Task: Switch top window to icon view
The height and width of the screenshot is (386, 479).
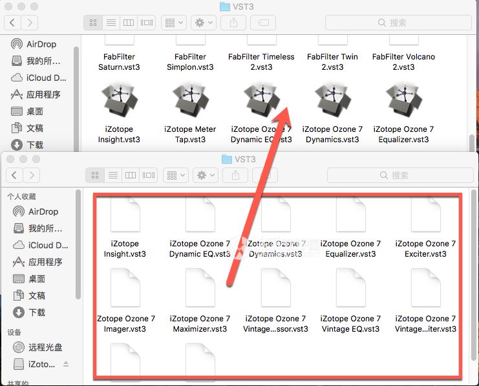Action: [x=93, y=23]
